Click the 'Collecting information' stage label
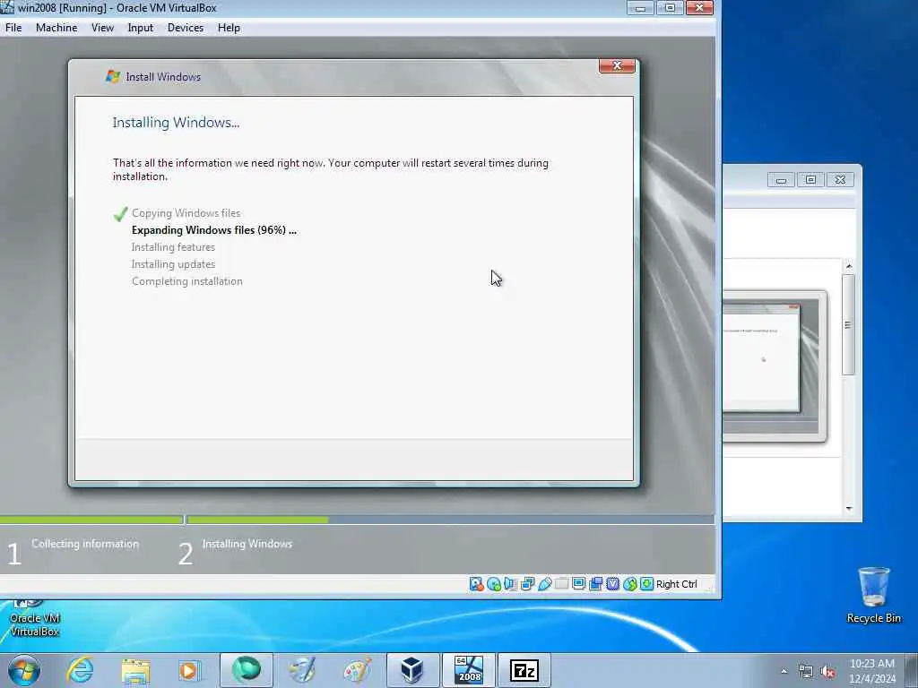918x688 pixels. (85, 544)
